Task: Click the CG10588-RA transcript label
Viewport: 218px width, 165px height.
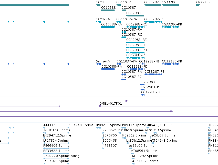Action: (x=111, y=24)
